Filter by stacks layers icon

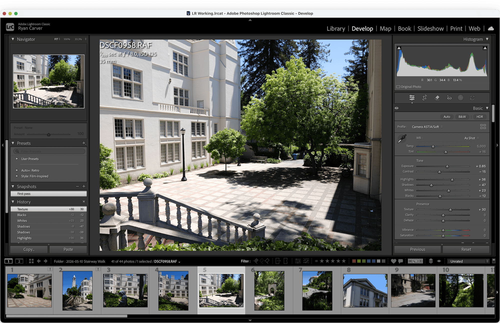coord(431,261)
